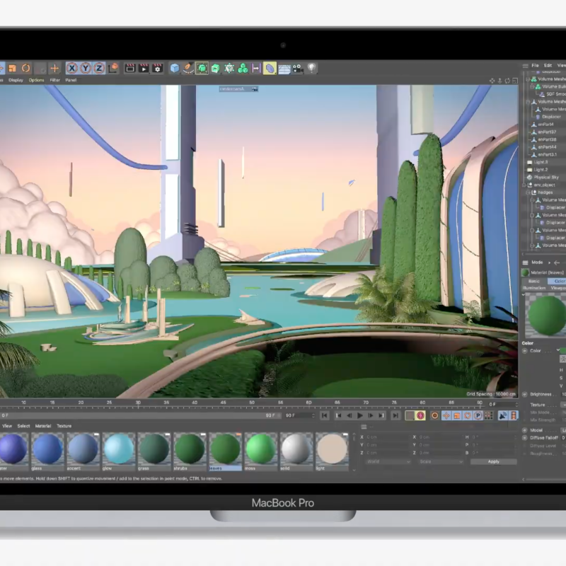This screenshot has height=566, width=566.
Task: Toggle Rotation keyframe recording
Action: point(468,416)
